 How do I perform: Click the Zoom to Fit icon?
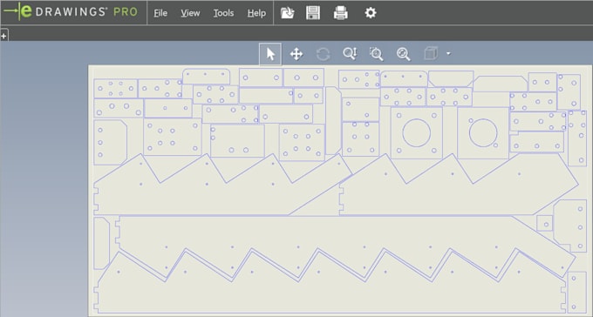[x=403, y=54]
